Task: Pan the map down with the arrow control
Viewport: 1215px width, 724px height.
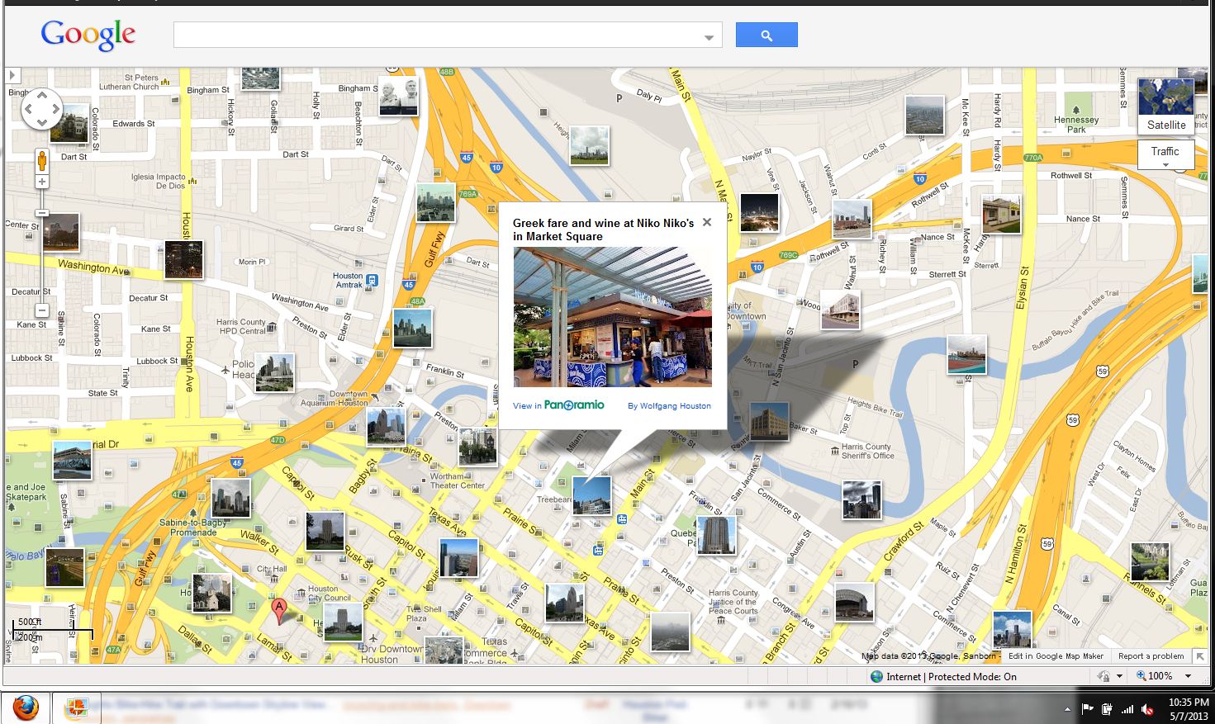Action: 41,122
